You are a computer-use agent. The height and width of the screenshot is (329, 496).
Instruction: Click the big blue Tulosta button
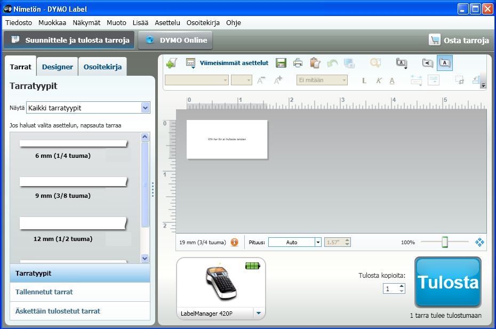tap(448, 282)
